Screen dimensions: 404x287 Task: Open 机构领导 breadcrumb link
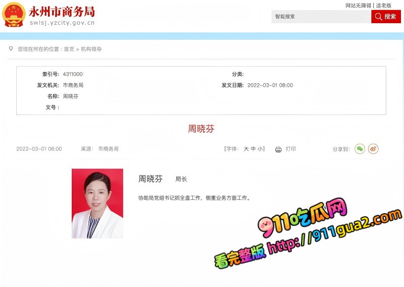[x=91, y=49]
